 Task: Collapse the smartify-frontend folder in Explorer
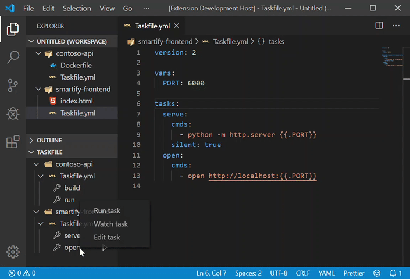[38, 89]
